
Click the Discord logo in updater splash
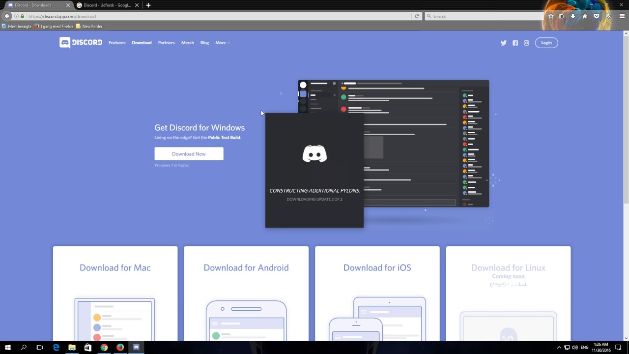pyautogui.click(x=314, y=154)
